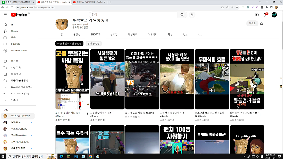Toggle the channel notification bell
283x159 pixels.
tap(261, 23)
